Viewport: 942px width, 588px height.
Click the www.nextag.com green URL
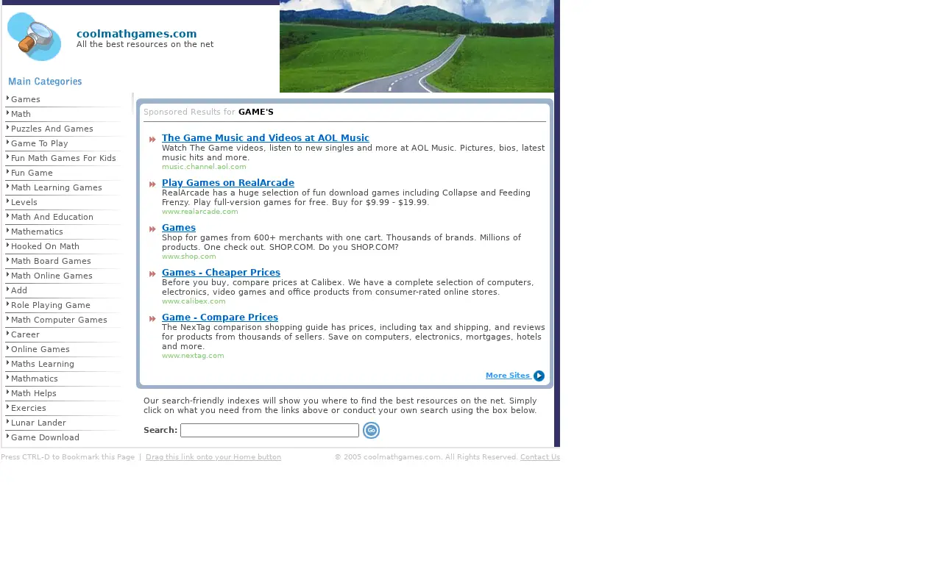[x=193, y=356]
